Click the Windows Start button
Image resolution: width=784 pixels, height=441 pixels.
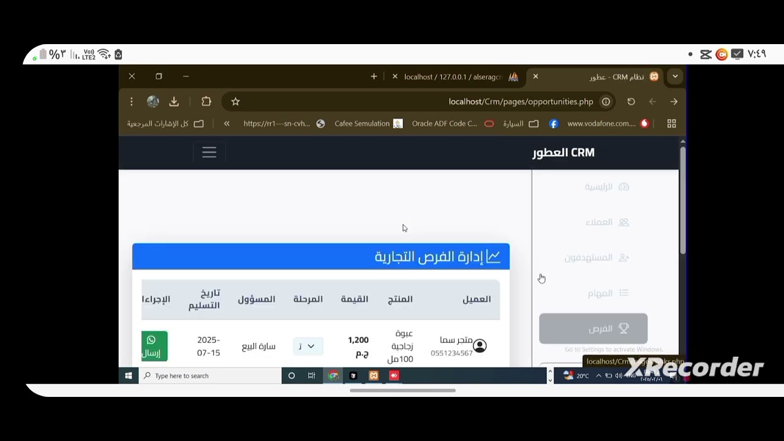[x=129, y=375]
